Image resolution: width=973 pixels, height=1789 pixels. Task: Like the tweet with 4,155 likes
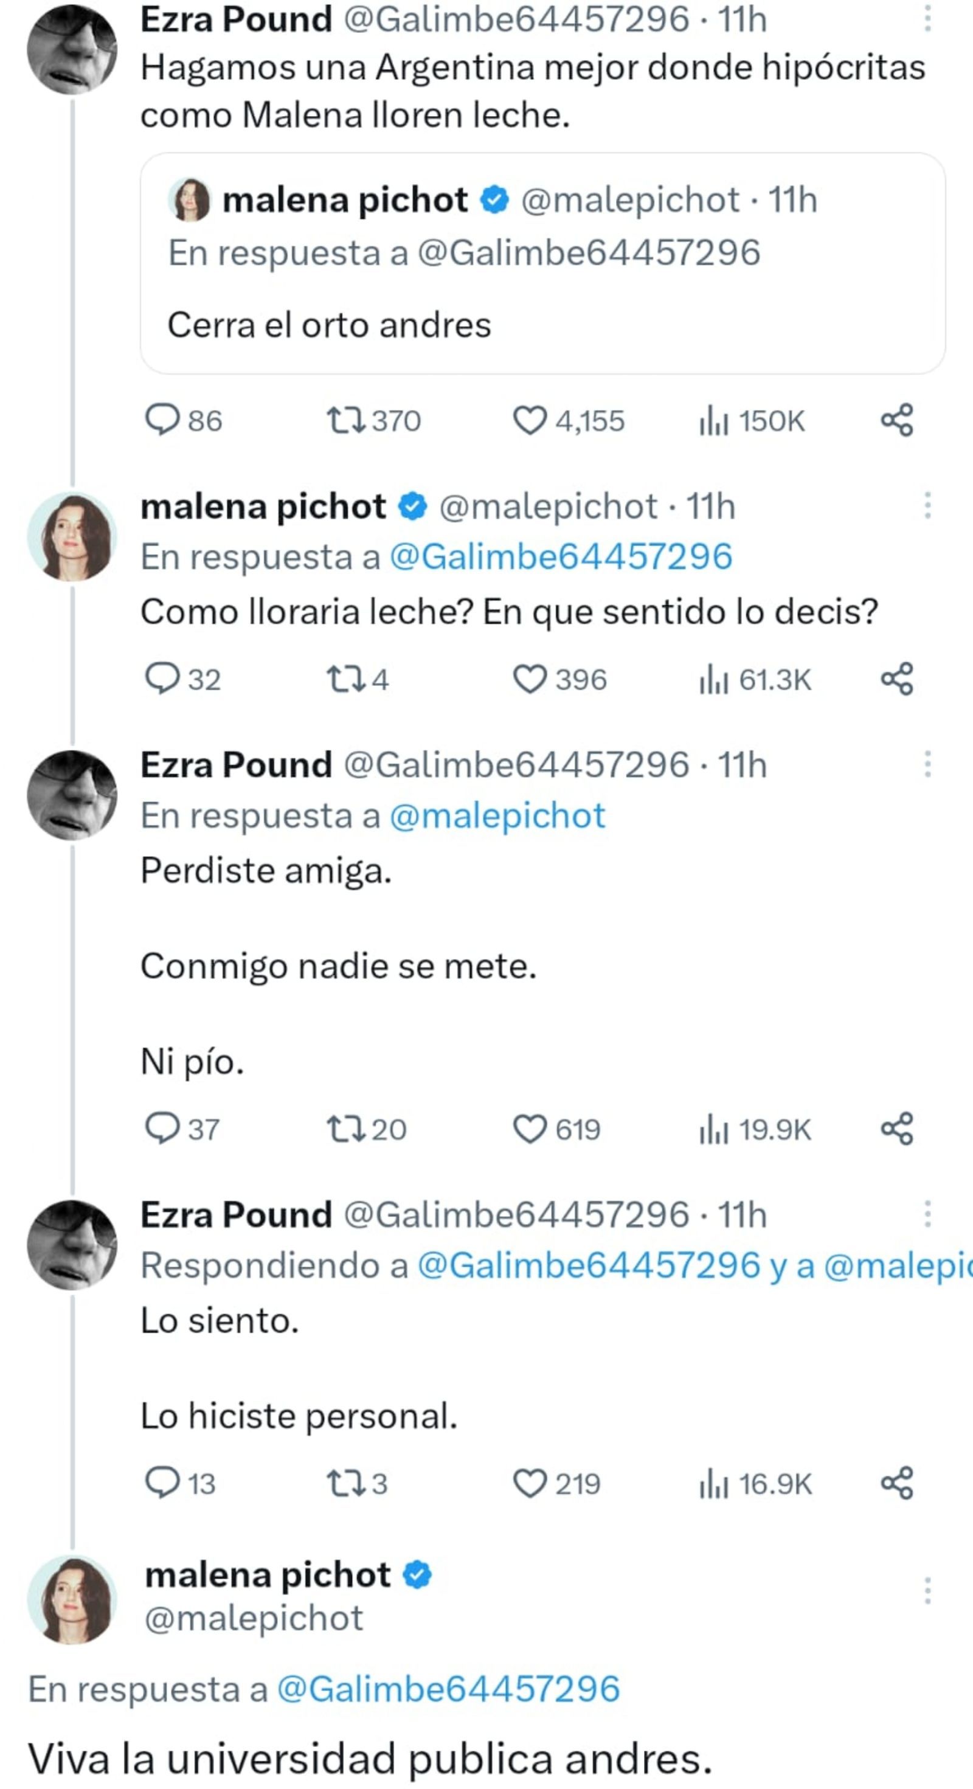(x=530, y=421)
